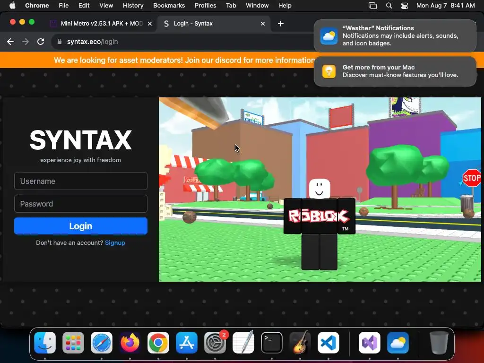Screen dimensions: 484x363
Task: Click the Apple menu logo
Action: click(x=12, y=5)
